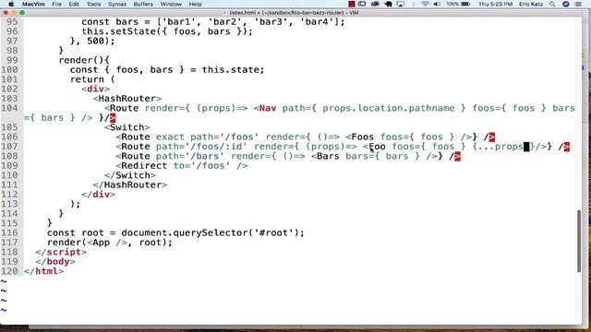This screenshot has height=332, width=591.
Task: Click the closing div tag on line 112
Action: click(99, 195)
